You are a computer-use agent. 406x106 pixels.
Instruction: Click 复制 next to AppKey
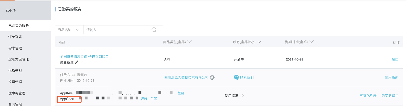pyautogui.click(x=181, y=93)
